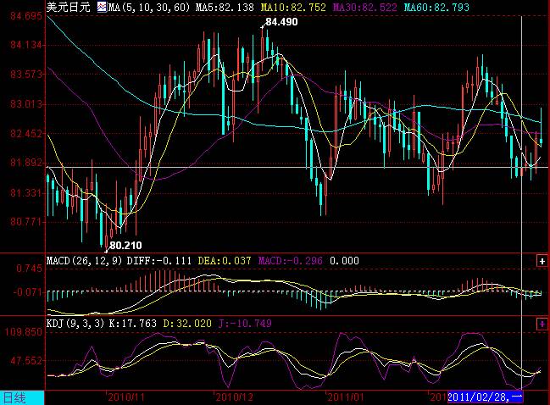Click the highlighted 2011/02/28 cursor date
Viewport: 550px width, 405px height.
coord(485,397)
